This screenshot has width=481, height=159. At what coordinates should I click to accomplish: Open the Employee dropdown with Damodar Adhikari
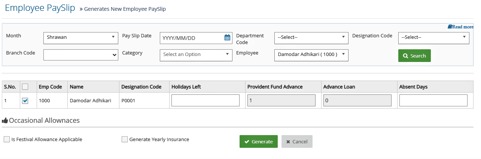click(311, 55)
